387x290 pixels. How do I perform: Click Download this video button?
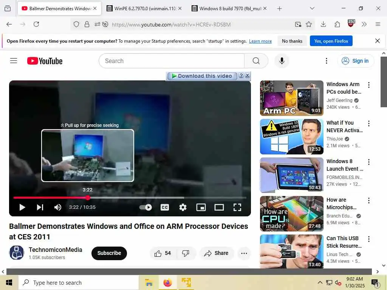pyautogui.click(x=202, y=76)
